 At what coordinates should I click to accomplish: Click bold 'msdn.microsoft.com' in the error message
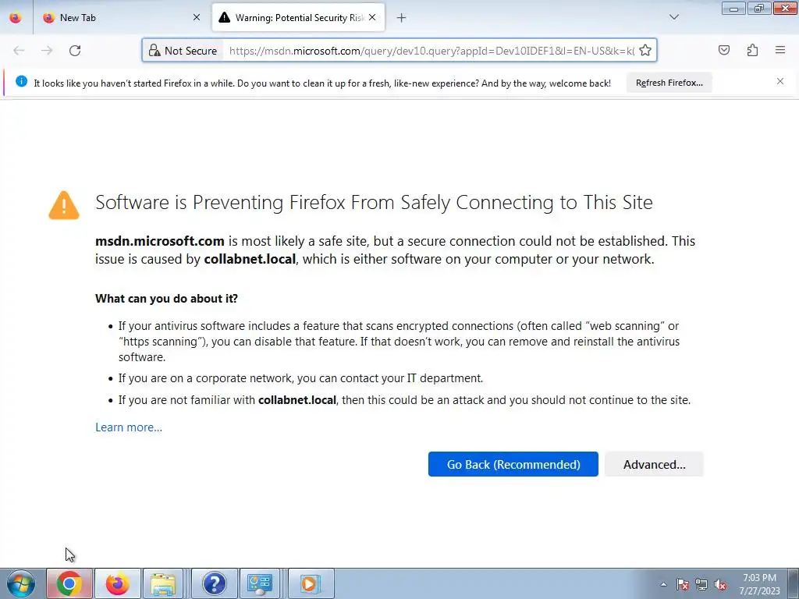[x=160, y=241]
